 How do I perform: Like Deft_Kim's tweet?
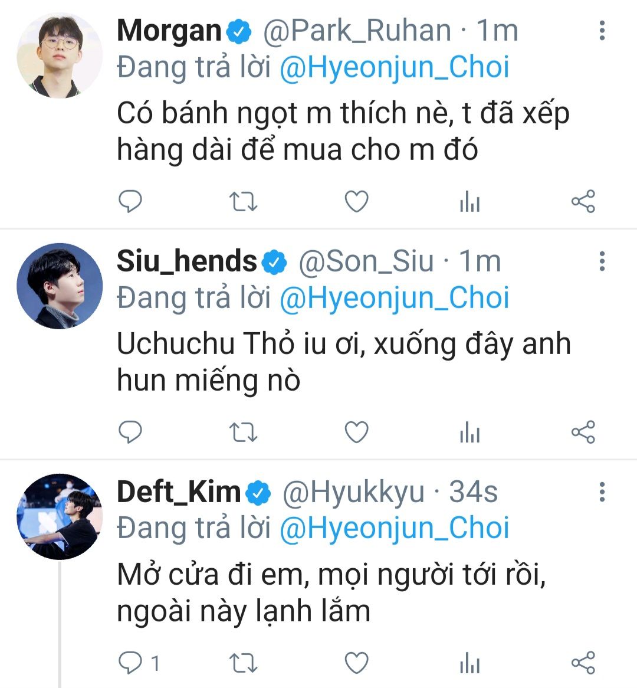point(356,663)
